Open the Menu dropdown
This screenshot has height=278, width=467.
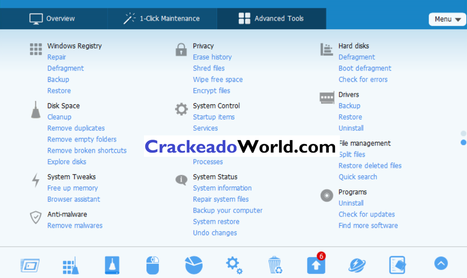447,19
